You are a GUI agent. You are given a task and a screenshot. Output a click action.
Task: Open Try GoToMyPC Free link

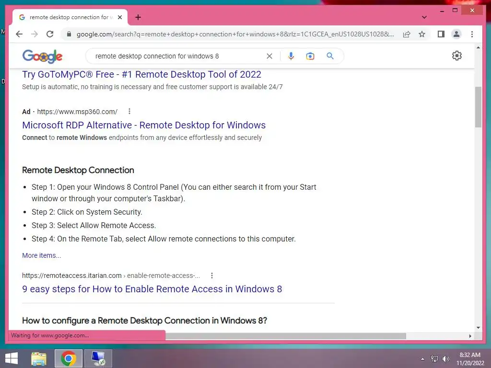click(141, 74)
